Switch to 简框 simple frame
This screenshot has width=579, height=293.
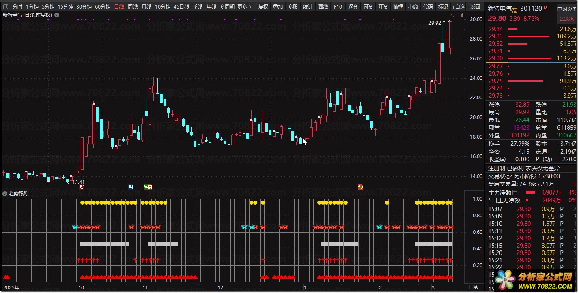[x=398, y=7]
